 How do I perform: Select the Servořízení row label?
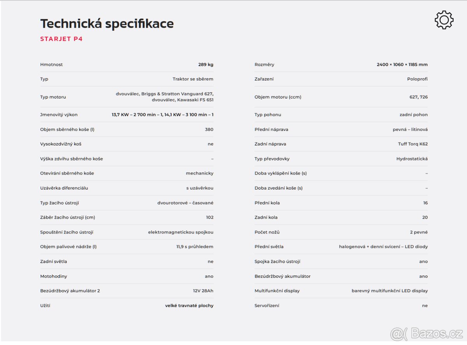pos(267,305)
